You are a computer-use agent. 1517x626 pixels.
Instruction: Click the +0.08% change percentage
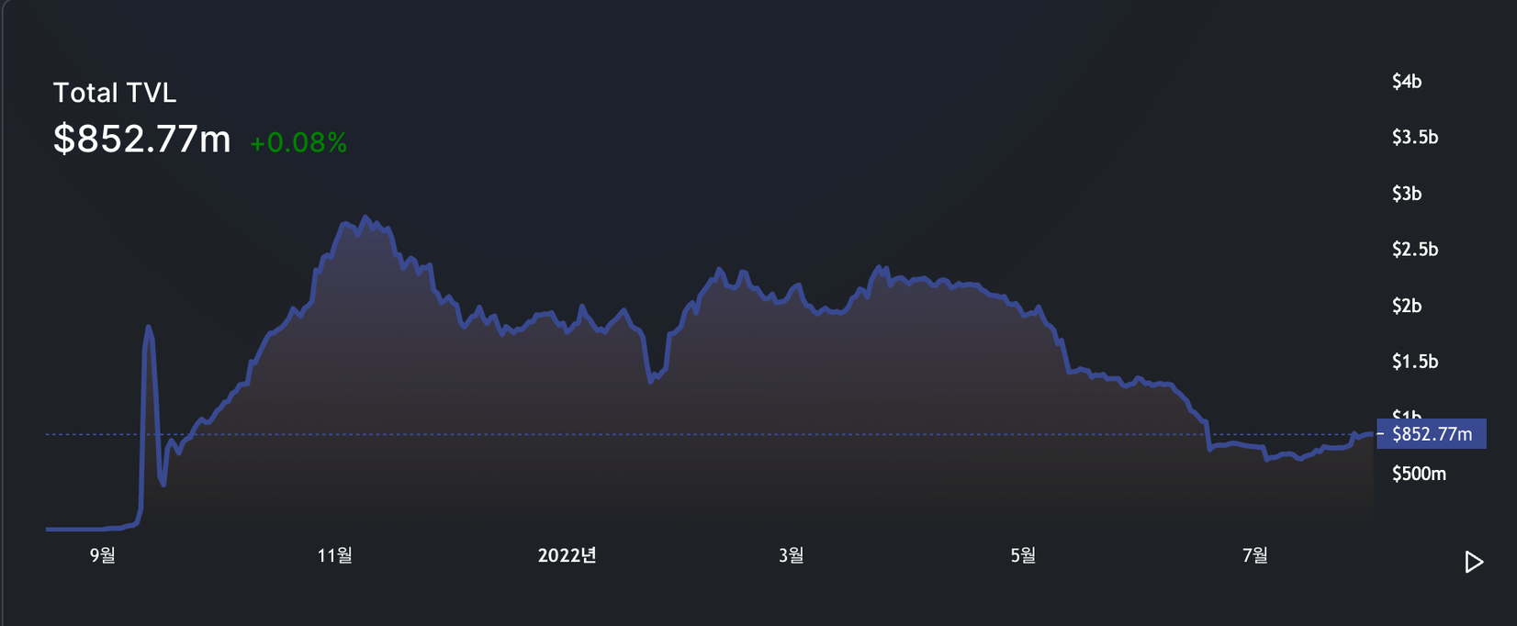point(298,143)
